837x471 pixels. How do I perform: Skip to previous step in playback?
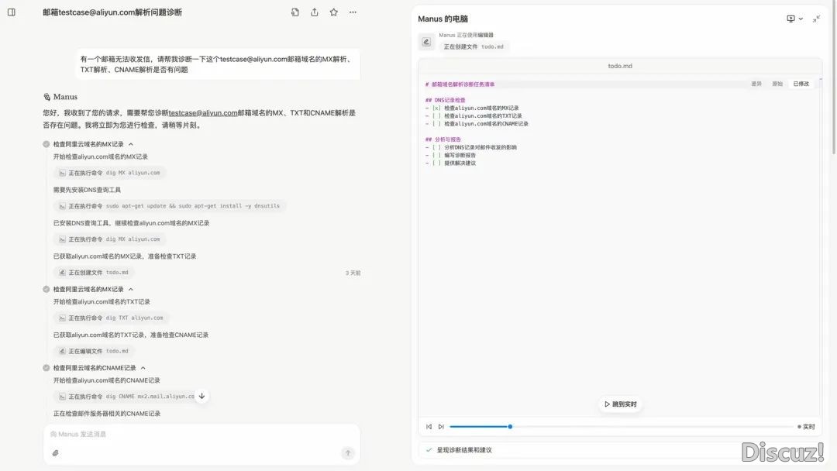point(429,427)
